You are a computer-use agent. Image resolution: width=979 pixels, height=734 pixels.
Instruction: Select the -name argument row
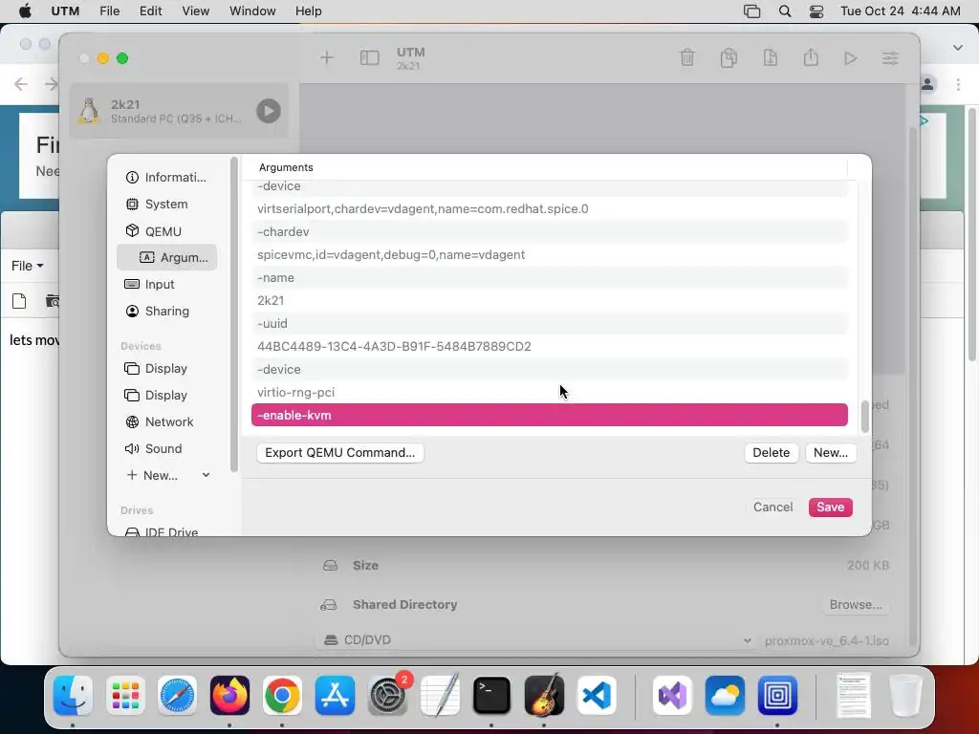coord(550,277)
